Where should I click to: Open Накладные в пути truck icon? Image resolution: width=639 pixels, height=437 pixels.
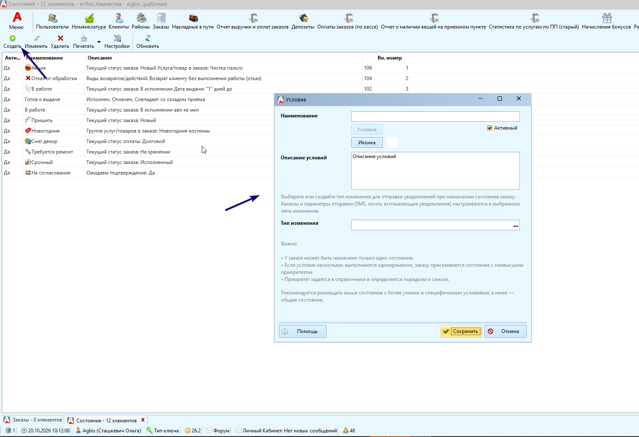pyautogui.click(x=193, y=18)
